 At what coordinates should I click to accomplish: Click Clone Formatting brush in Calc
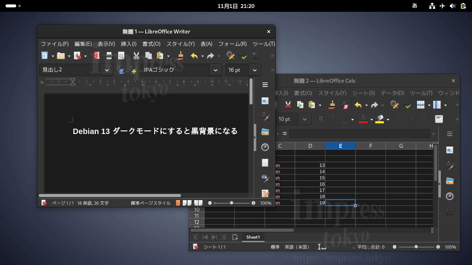[x=332, y=105]
